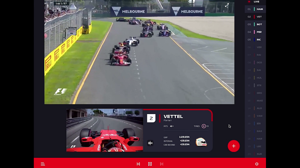Click the GAP time 1:23:234

click(x=184, y=137)
